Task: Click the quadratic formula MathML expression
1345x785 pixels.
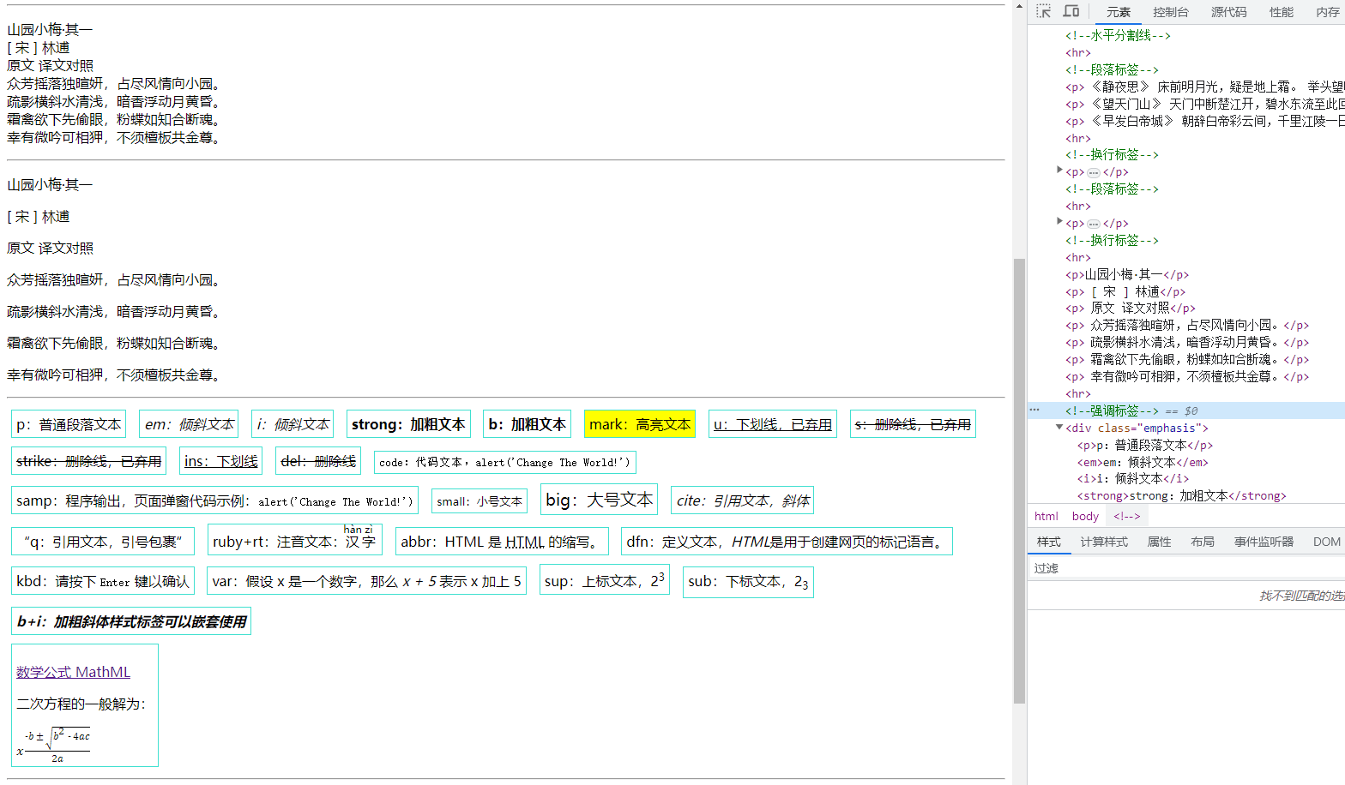Action: coord(53,746)
